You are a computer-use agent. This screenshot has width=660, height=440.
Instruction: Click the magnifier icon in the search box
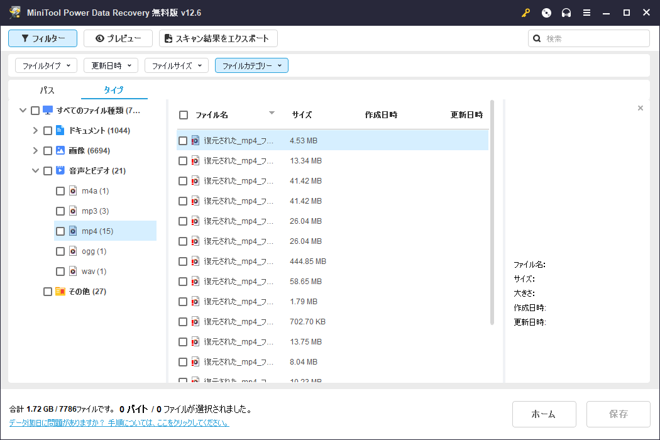[537, 38]
